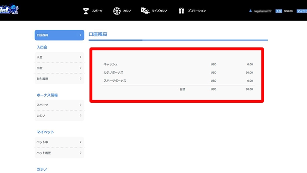307x173 pixels.
Task: Click the promotion gift box icon
Action: click(x=181, y=11)
